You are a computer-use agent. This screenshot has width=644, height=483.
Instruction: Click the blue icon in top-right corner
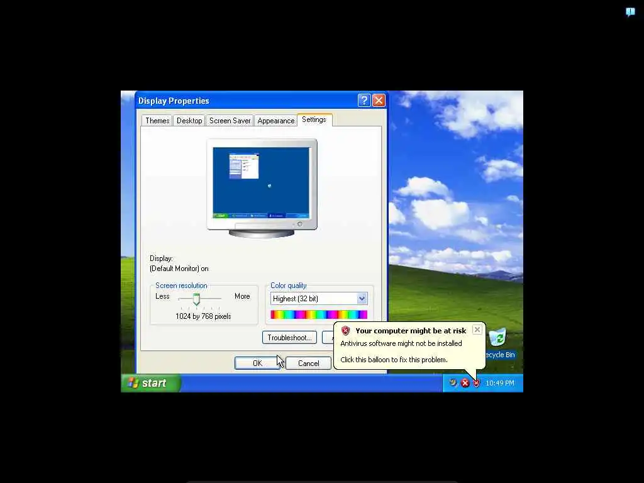(630, 12)
